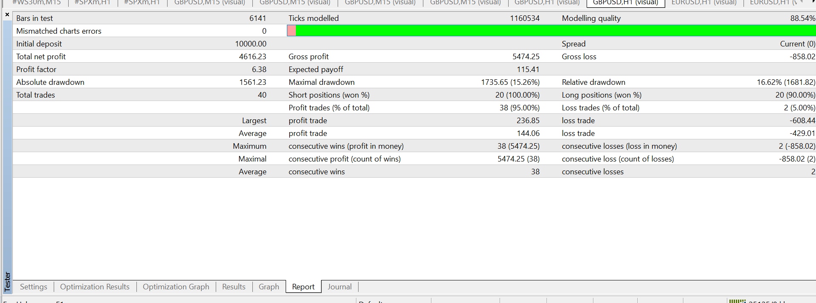The height and width of the screenshot is (303, 816).
Task: Select 'consecutive profit (count of wins)' label
Action: pyautogui.click(x=344, y=159)
